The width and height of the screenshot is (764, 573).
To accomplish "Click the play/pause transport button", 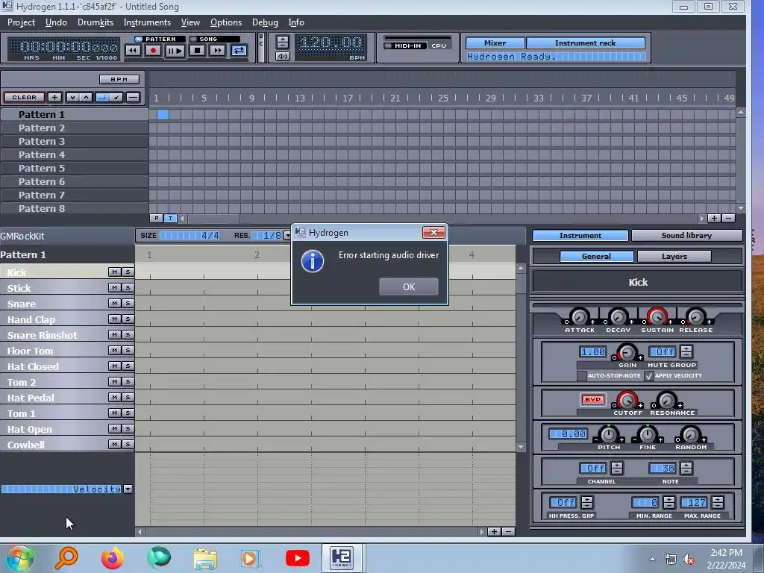I will click(x=175, y=50).
